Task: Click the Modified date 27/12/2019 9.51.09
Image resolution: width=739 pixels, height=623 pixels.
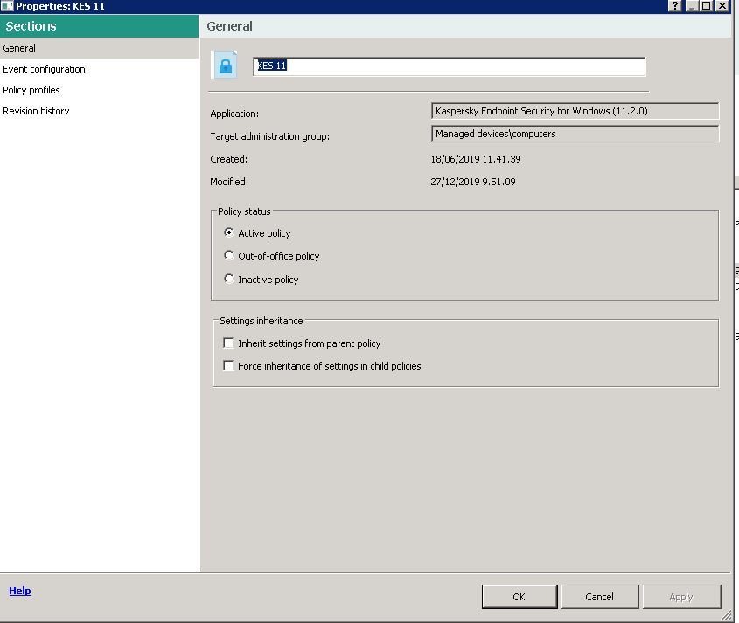Action: tap(473, 182)
